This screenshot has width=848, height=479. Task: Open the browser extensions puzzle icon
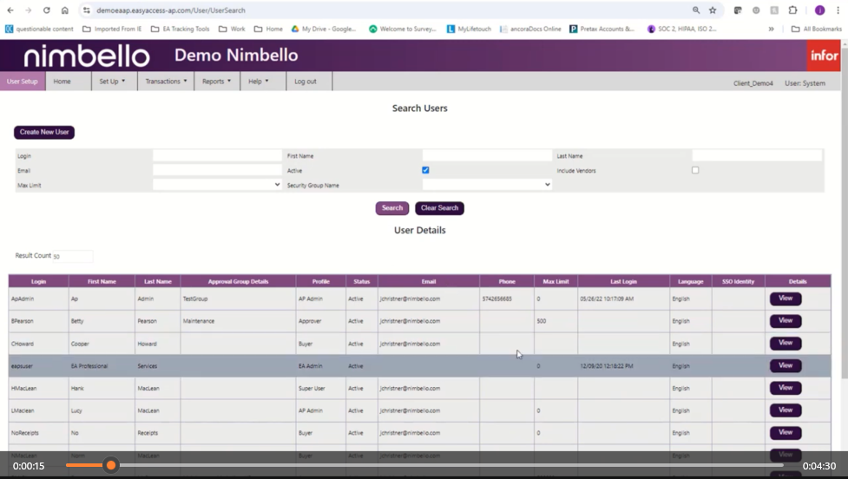792,10
